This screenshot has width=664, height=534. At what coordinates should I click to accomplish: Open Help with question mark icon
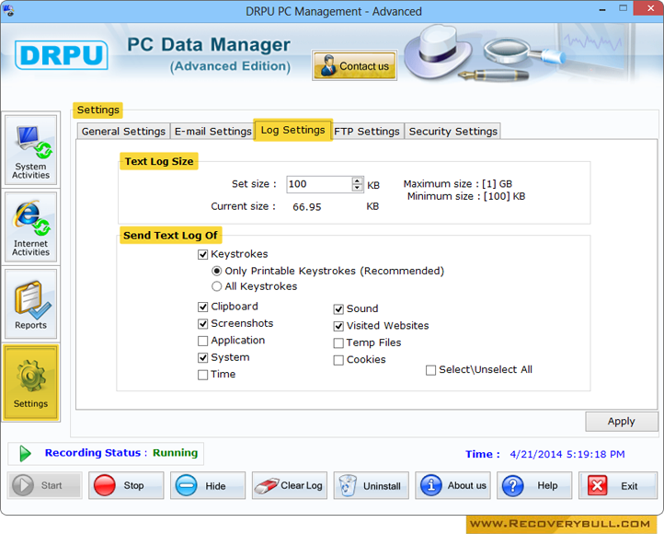534,485
